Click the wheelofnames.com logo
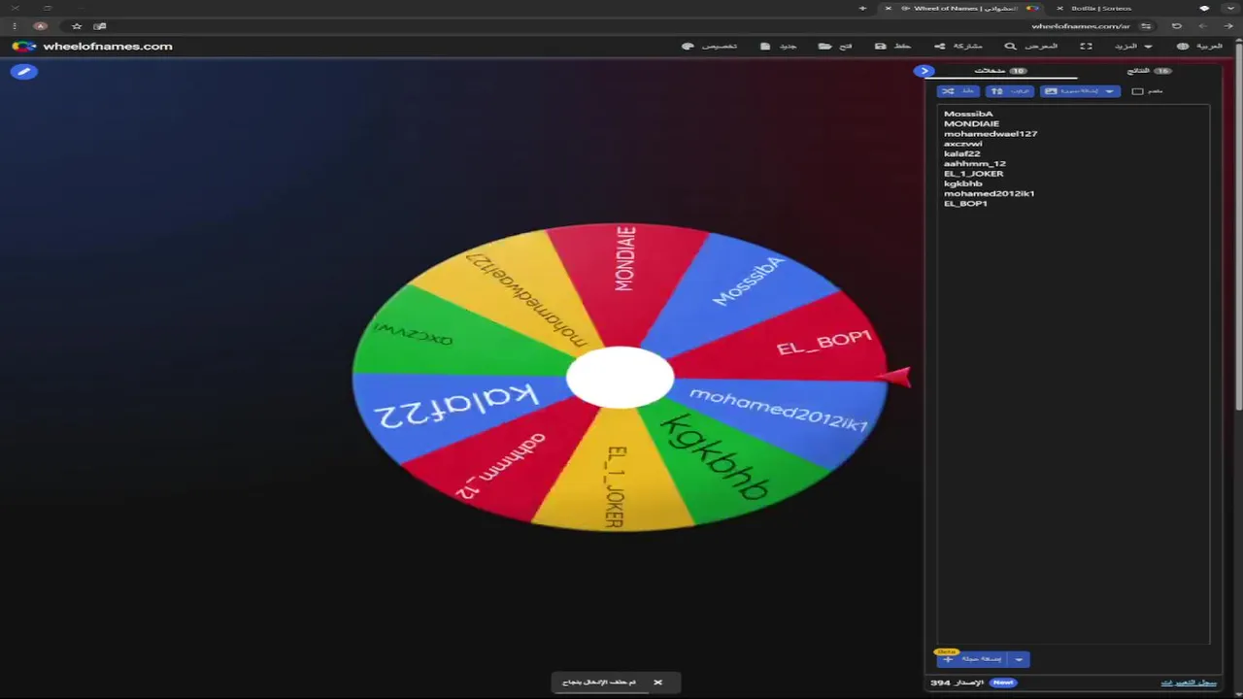The height and width of the screenshot is (699, 1243). 92,46
